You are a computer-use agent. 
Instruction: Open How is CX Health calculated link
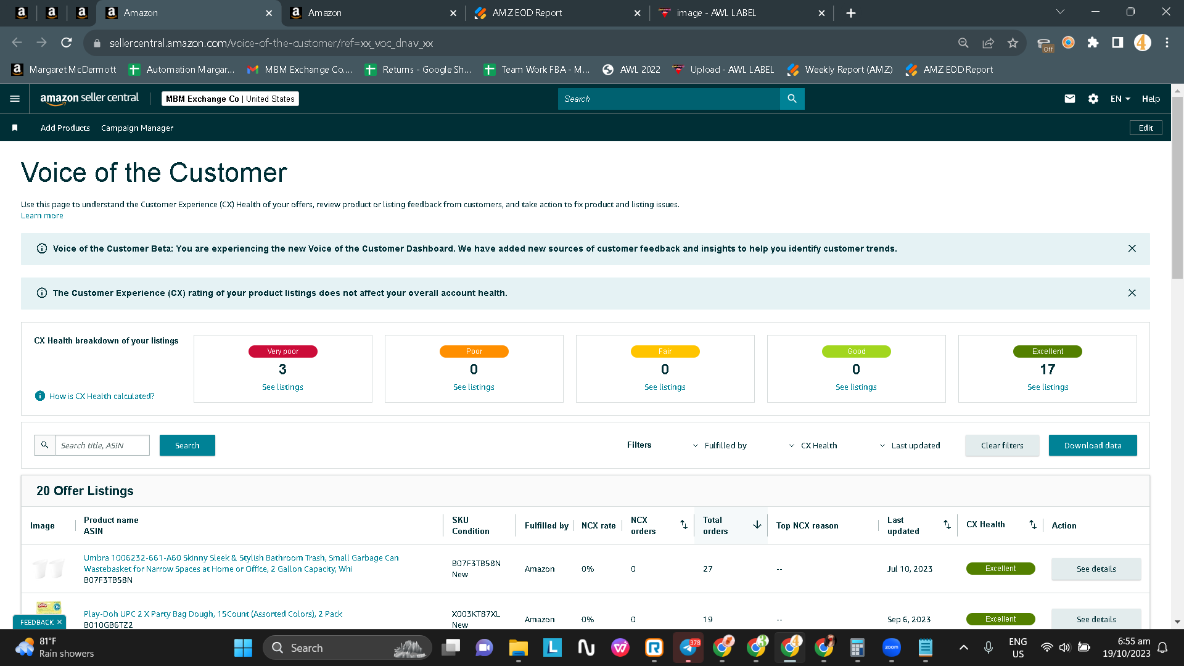(x=102, y=396)
